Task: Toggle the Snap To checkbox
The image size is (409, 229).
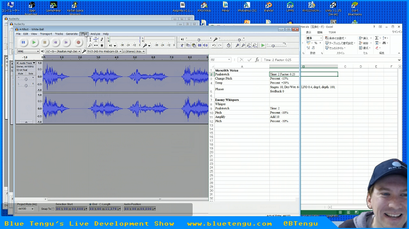Action: coord(53,209)
